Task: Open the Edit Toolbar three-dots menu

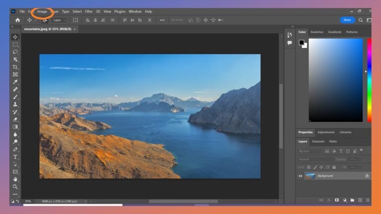Action: [15, 194]
